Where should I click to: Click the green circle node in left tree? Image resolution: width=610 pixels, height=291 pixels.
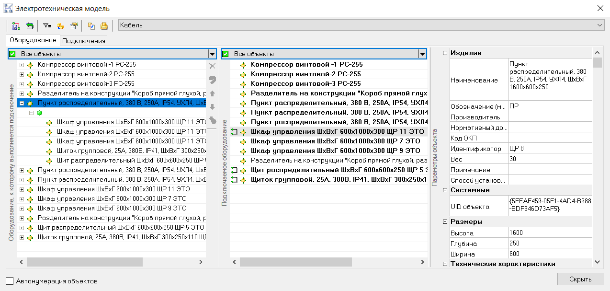coord(40,113)
